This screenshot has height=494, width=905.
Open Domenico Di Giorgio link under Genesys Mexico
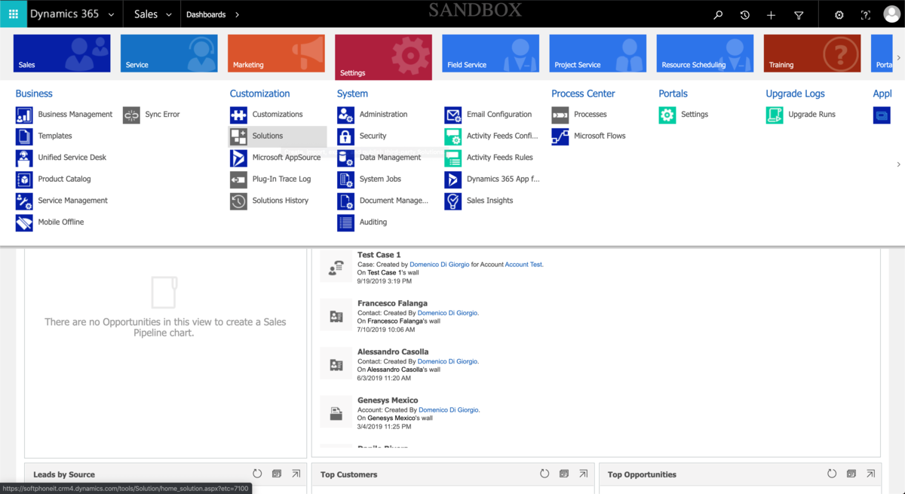(x=449, y=410)
